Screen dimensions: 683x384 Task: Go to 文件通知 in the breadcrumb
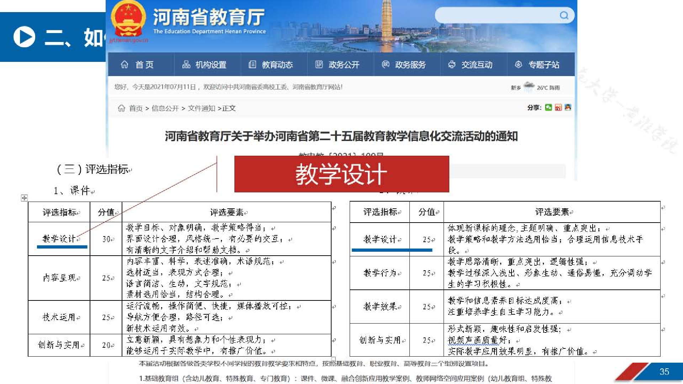pos(201,108)
